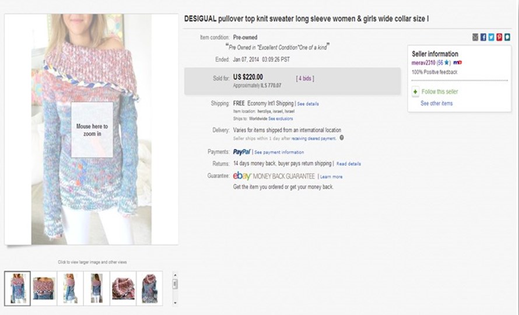Screen dimensions: 519x315
Task: Open See other items link
Action: (x=436, y=104)
